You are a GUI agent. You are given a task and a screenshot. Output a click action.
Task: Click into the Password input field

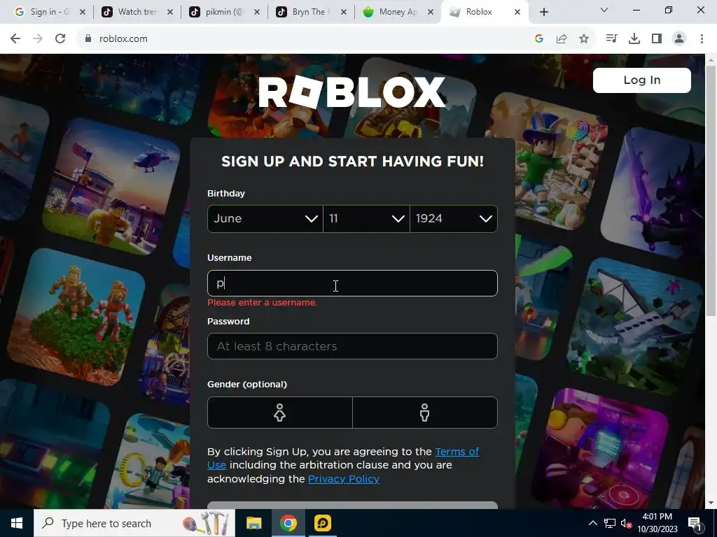click(x=352, y=346)
